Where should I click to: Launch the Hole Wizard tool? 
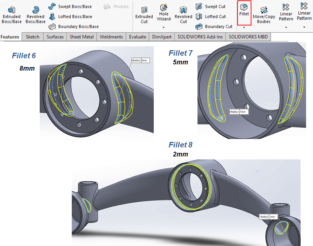click(164, 12)
